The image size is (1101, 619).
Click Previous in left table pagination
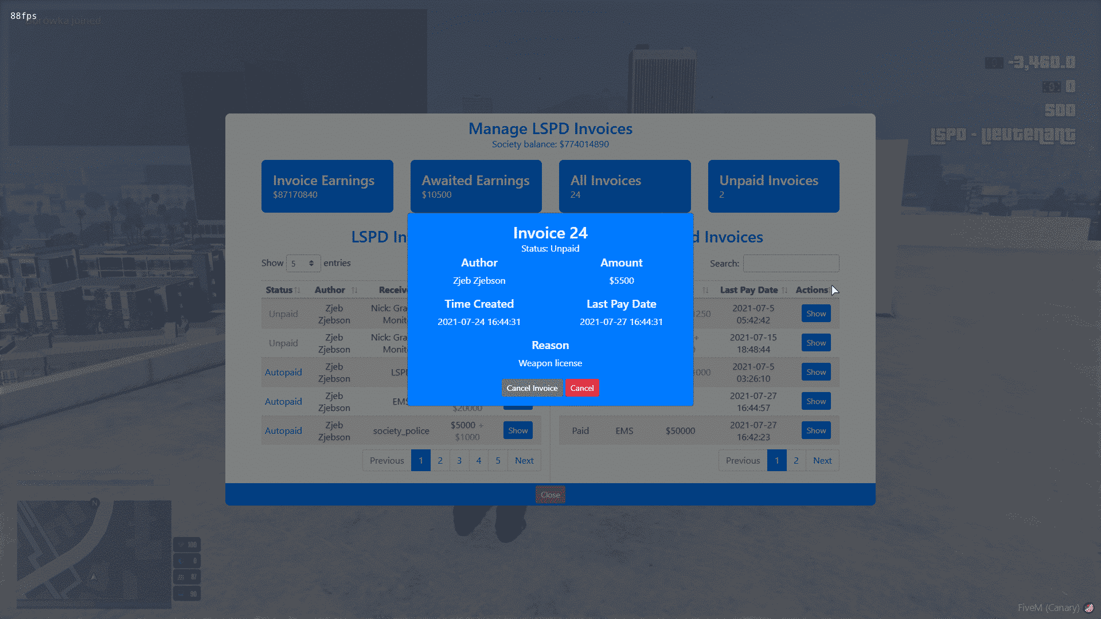tap(386, 460)
